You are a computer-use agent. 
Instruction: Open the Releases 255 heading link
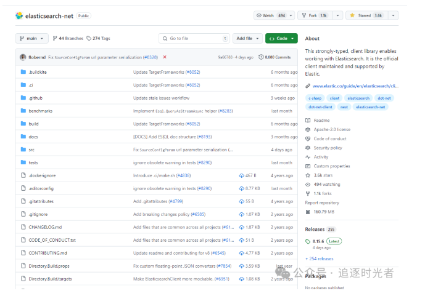point(320,230)
